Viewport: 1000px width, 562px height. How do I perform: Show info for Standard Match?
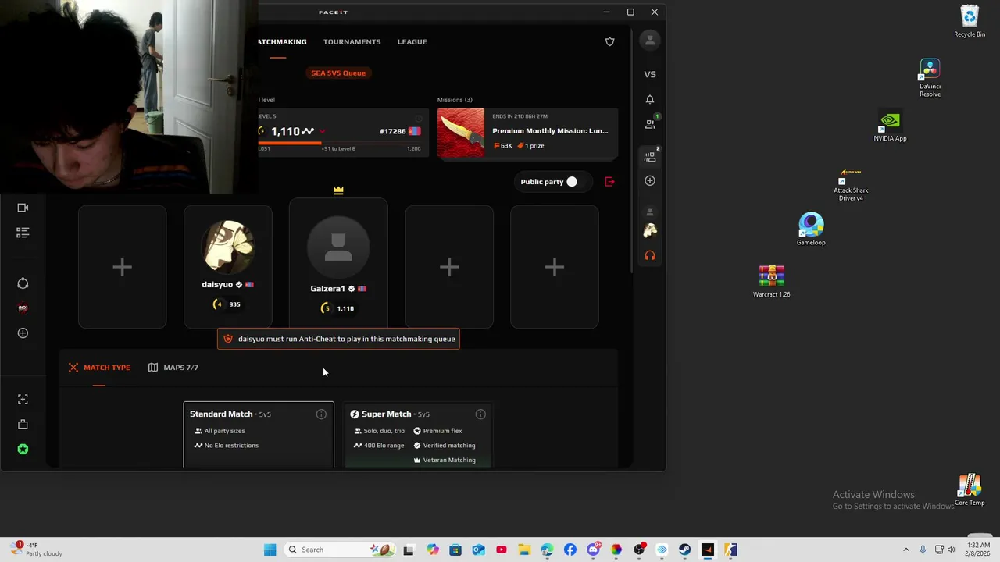point(321,414)
